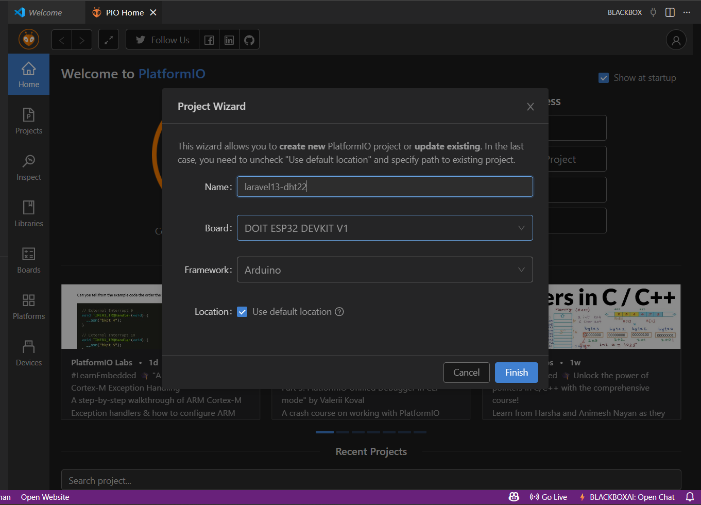Open the Board dropdown DOIT ESP32 DEVKIT V1
Viewport: 701px width, 505px height.
(385, 228)
